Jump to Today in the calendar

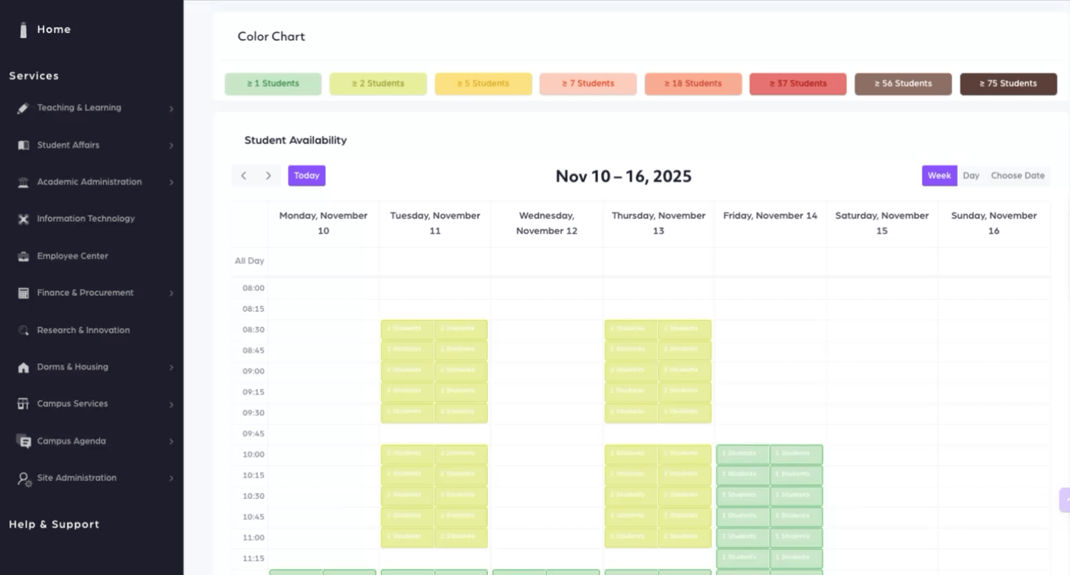tap(307, 176)
